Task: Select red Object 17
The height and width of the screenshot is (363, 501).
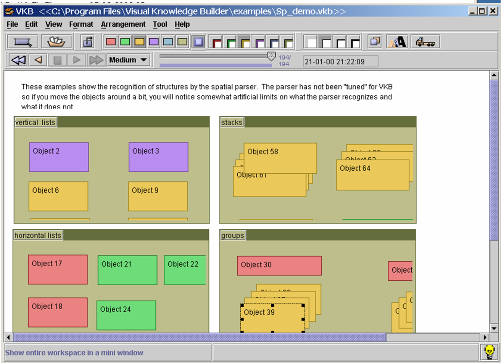Action: [x=58, y=270]
